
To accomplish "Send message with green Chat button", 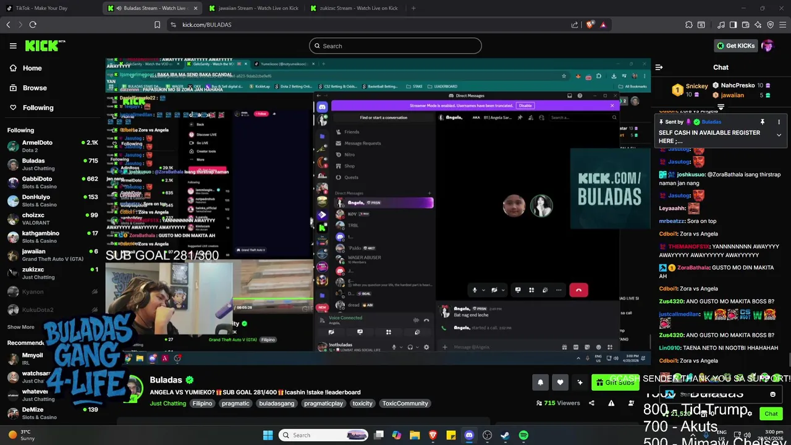I will pyautogui.click(x=771, y=413).
